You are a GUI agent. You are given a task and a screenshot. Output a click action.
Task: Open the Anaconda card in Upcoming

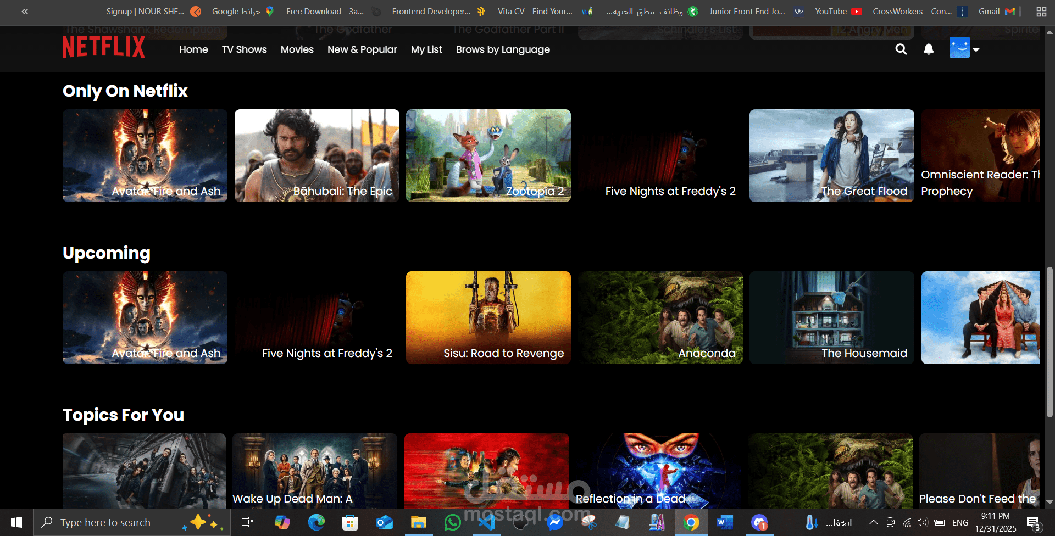pos(660,317)
